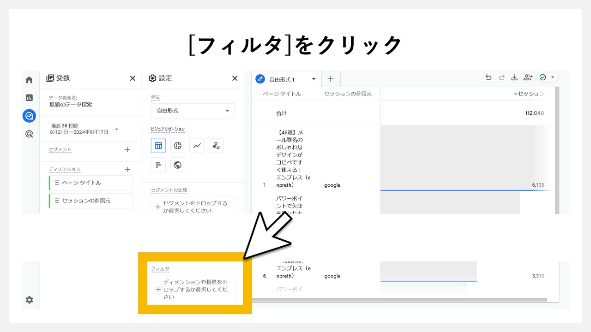
Task: Open the Reports section in the sidebar
Action: click(29, 98)
